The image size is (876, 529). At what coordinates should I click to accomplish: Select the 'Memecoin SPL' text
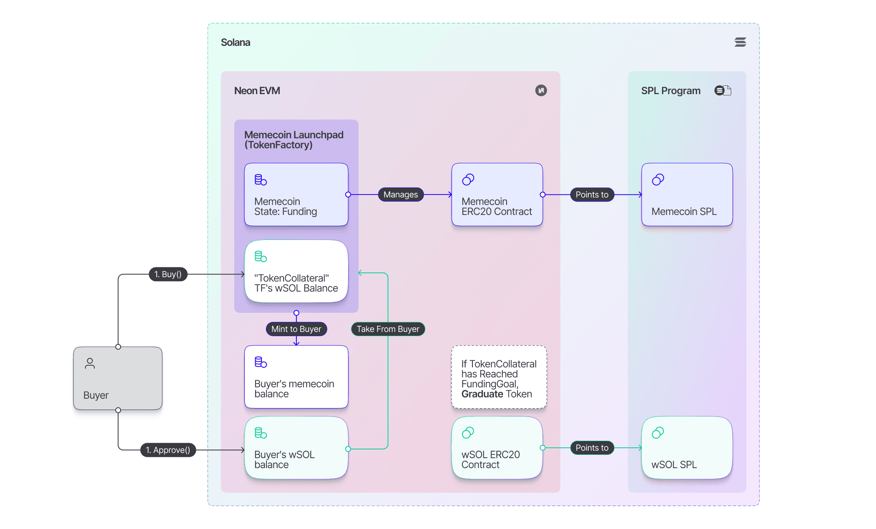coord(684,212)
